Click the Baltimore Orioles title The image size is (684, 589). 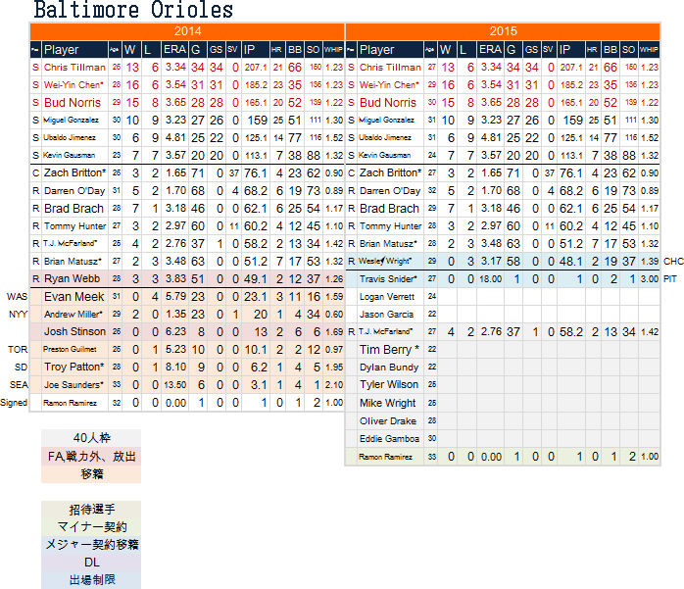[133, 10]
